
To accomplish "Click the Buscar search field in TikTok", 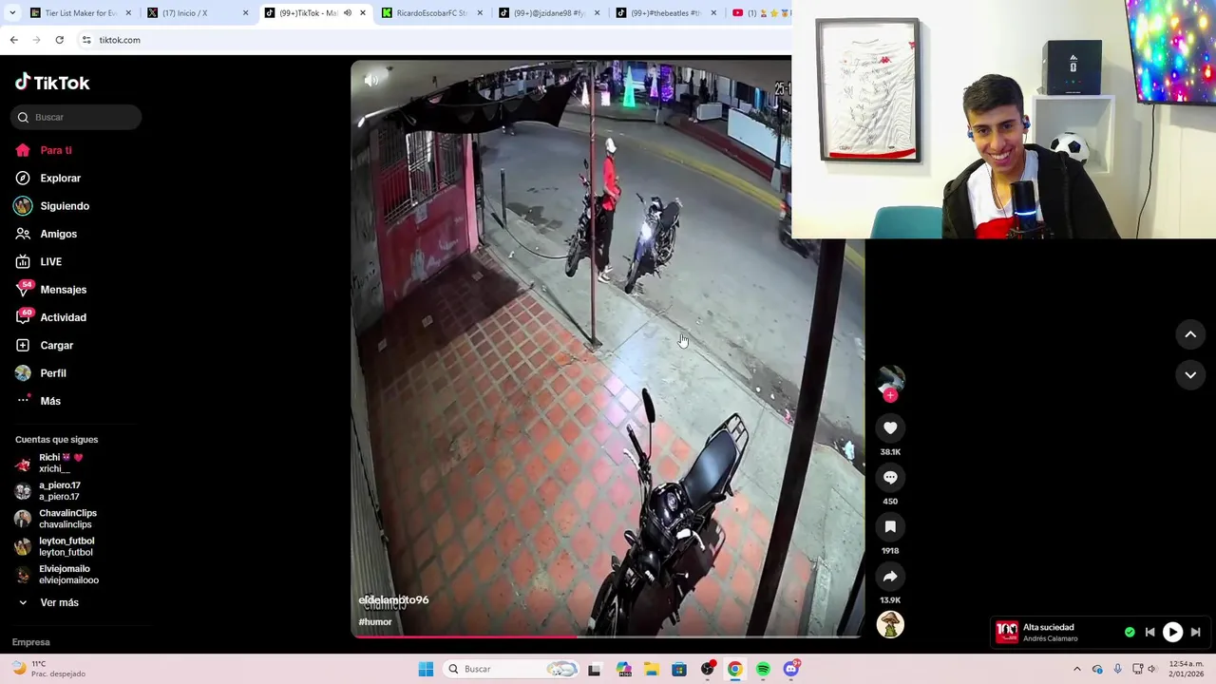I will 76,117.
